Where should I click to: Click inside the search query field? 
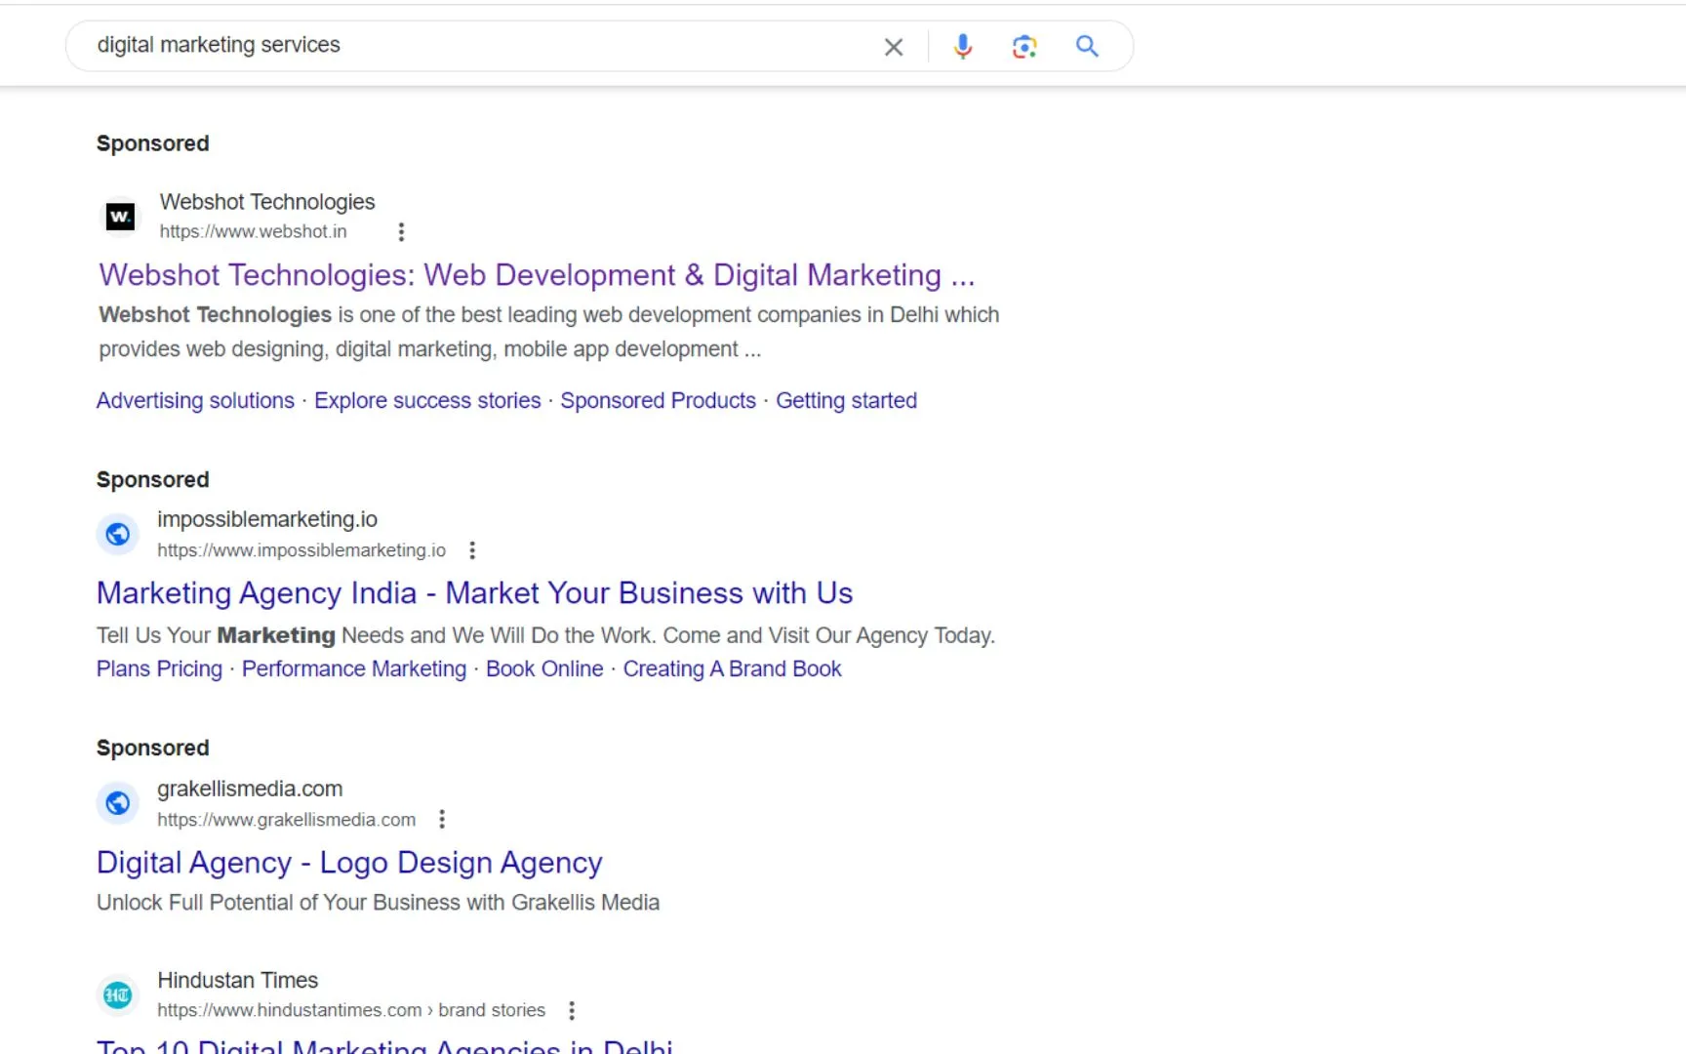(439, 45)
